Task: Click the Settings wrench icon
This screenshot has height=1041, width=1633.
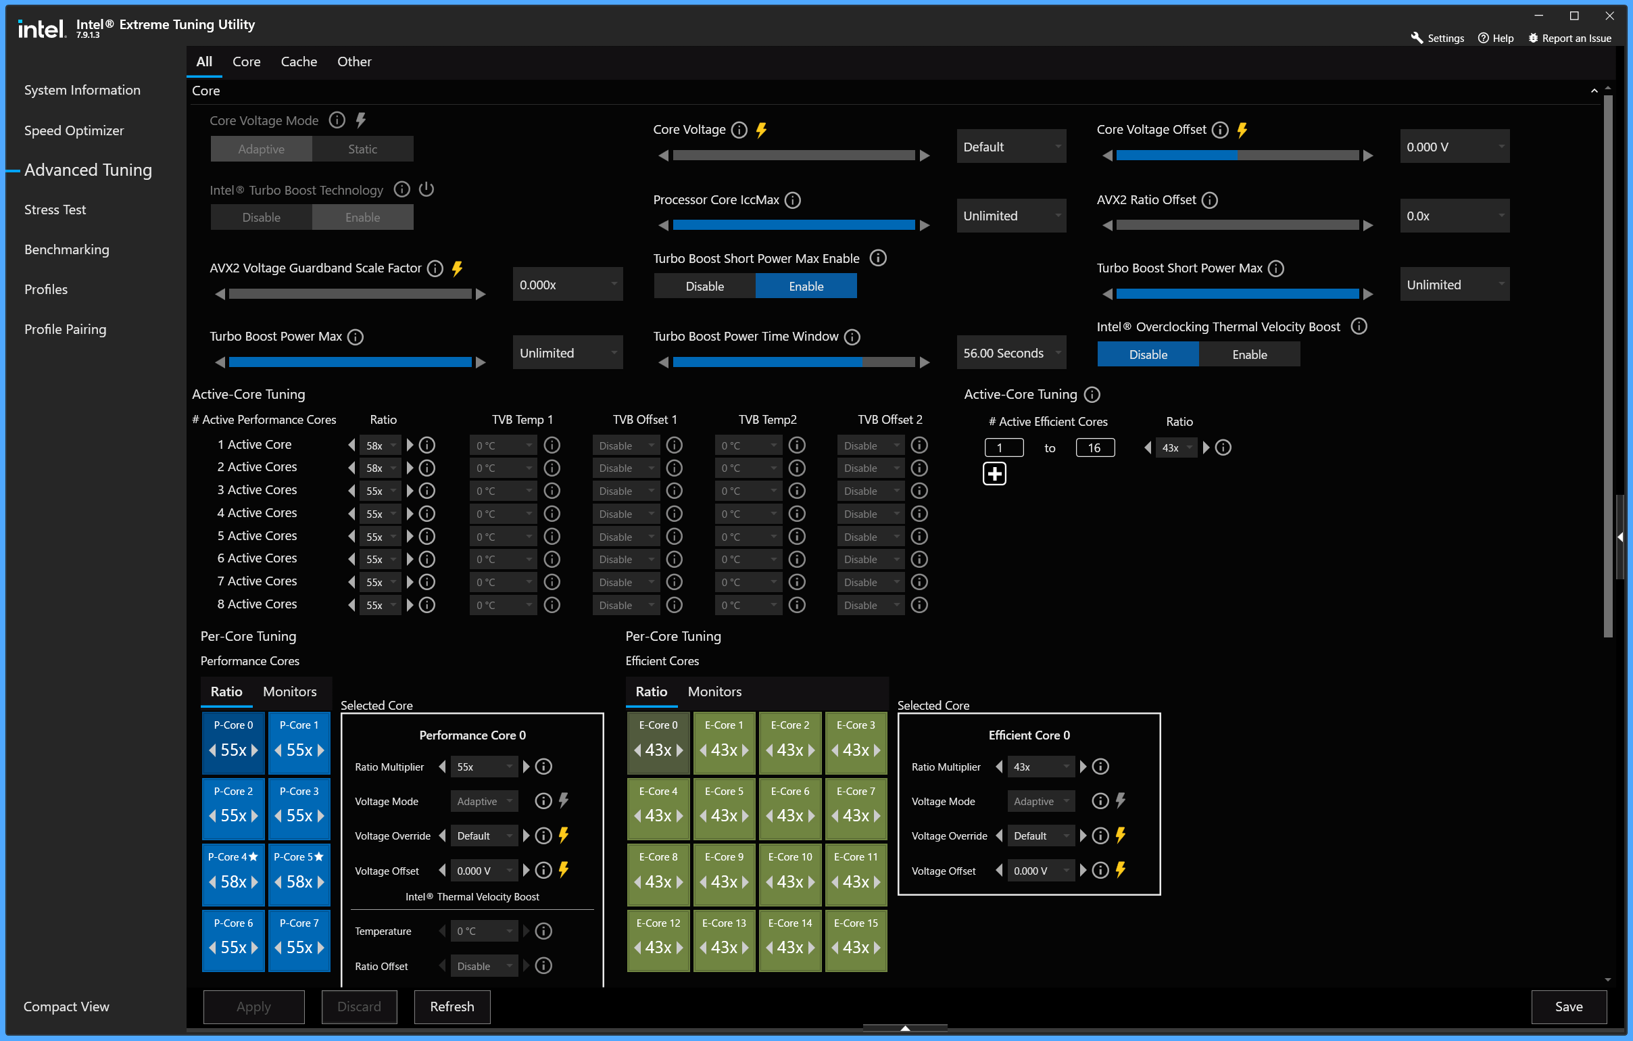Action: tap(1417, 38)
